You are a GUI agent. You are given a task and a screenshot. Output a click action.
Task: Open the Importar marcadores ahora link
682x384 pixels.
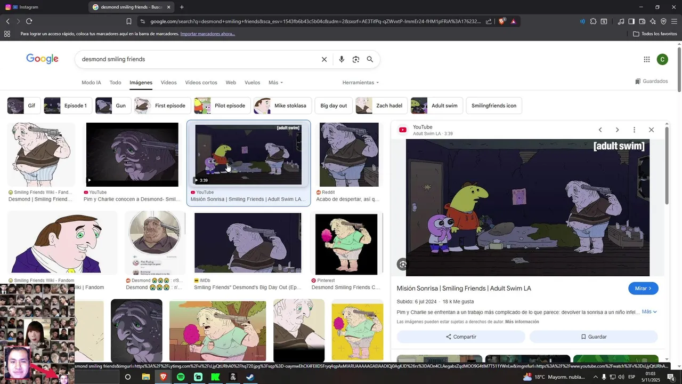(207, 34)
